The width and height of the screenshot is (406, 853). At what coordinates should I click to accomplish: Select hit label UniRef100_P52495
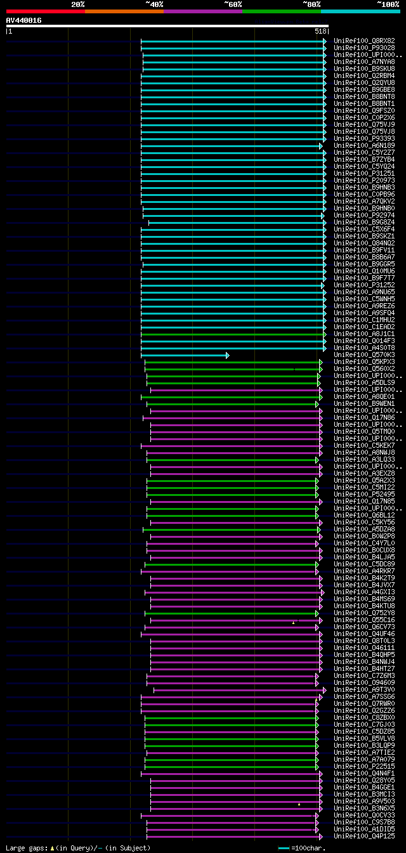(364, 494)
